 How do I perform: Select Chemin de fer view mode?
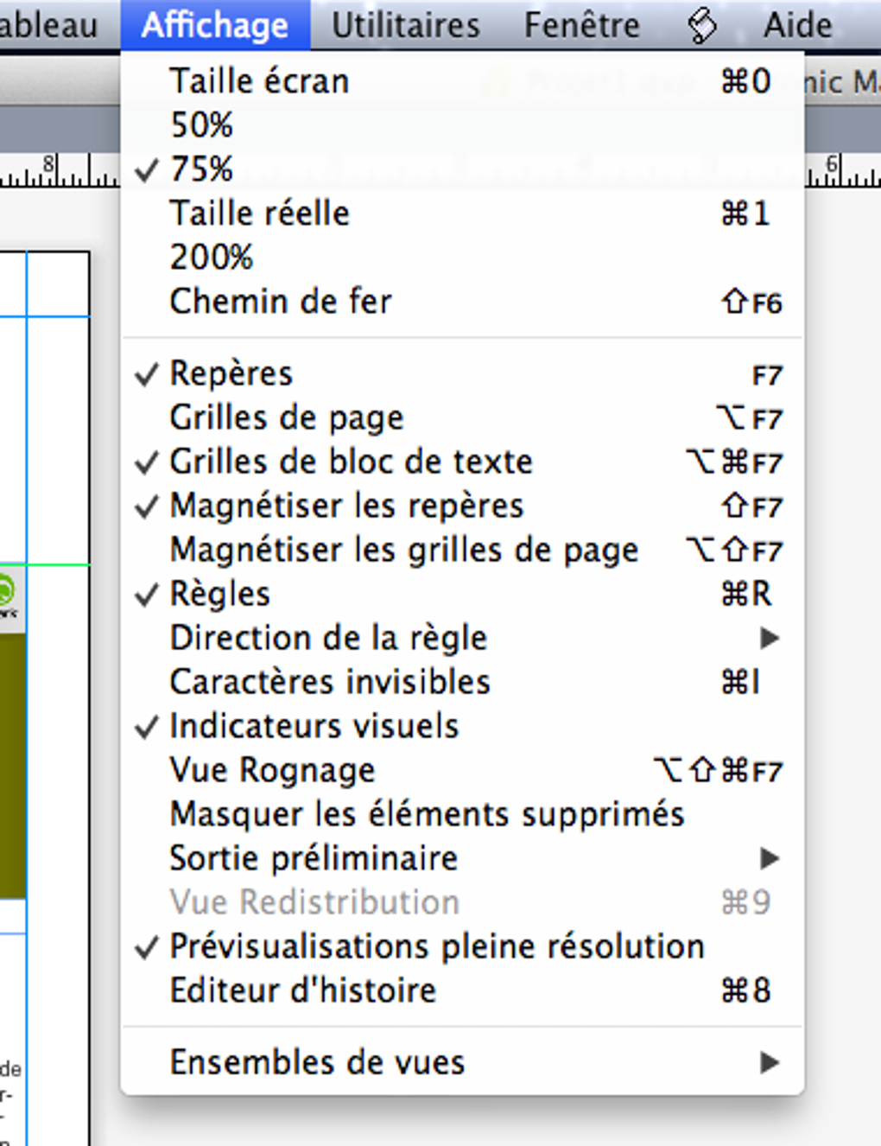click(281, 302)
